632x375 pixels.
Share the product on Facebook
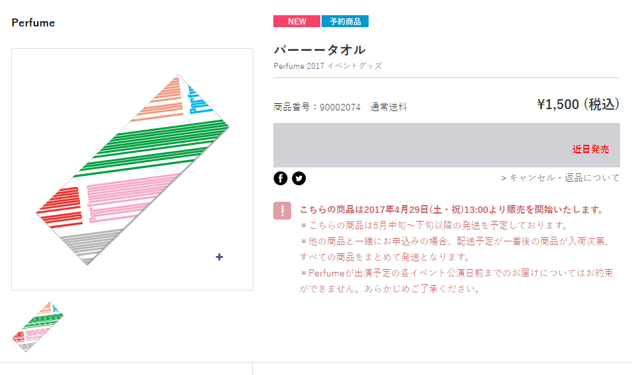coord(281,178)
